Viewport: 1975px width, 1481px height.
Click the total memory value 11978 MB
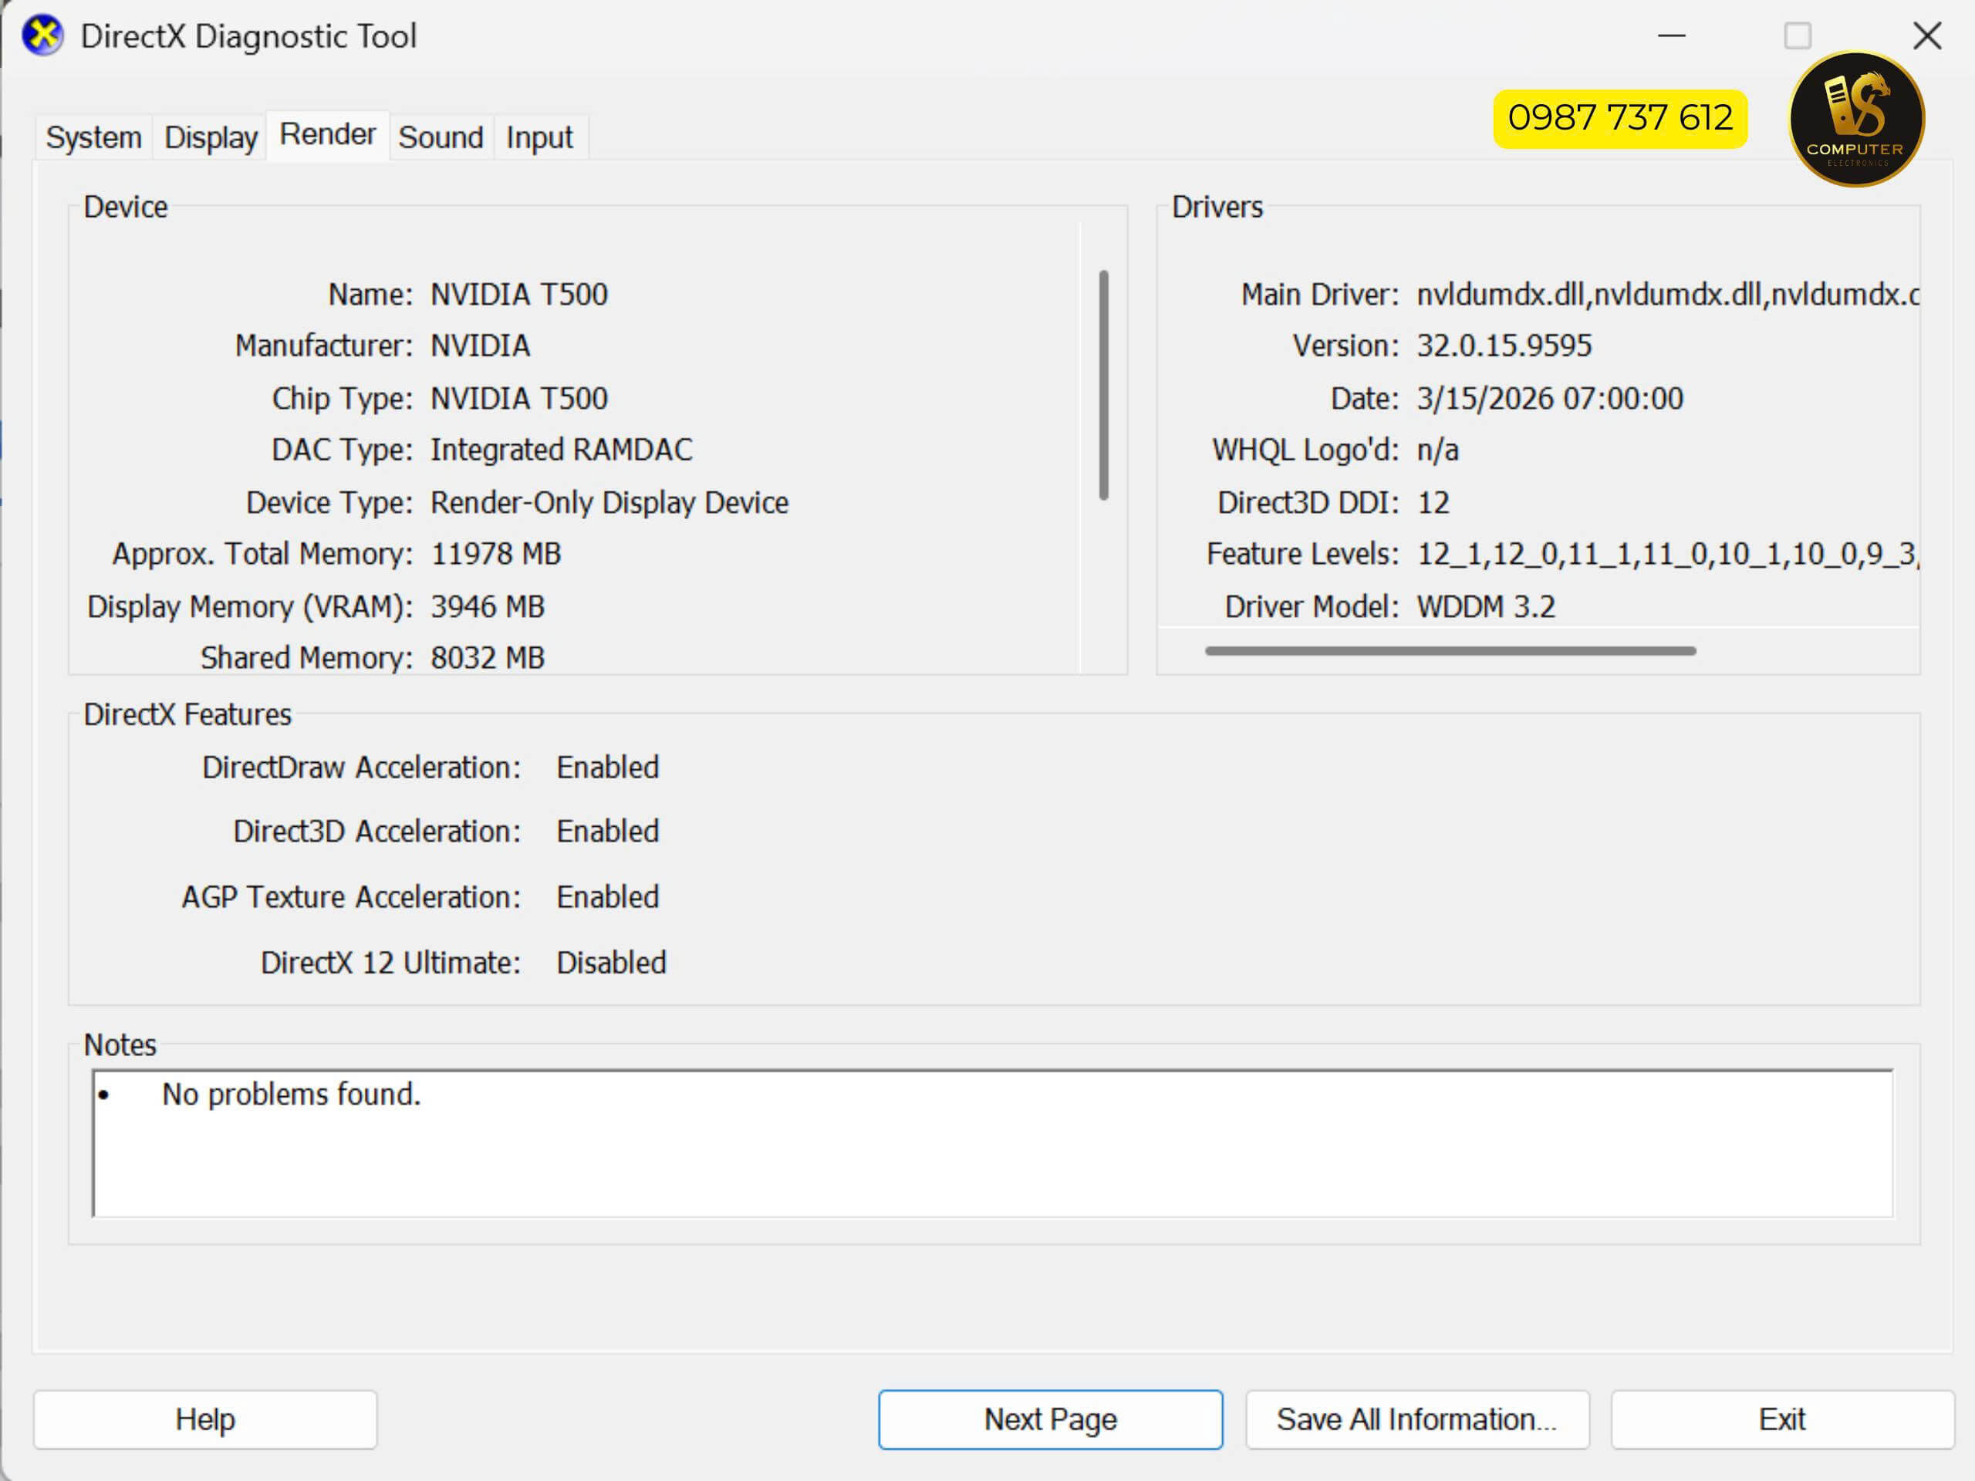click(x=496, y=555)
